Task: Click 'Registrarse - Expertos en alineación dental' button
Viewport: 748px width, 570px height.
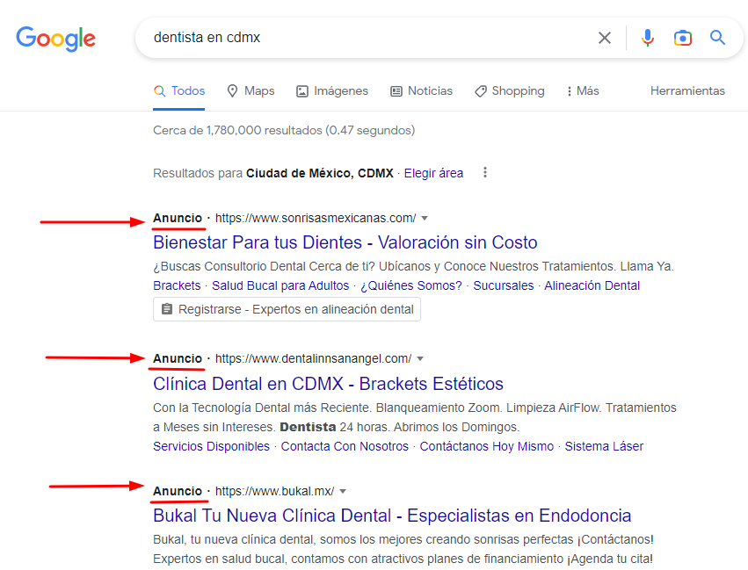Action: tap(287, 309)
